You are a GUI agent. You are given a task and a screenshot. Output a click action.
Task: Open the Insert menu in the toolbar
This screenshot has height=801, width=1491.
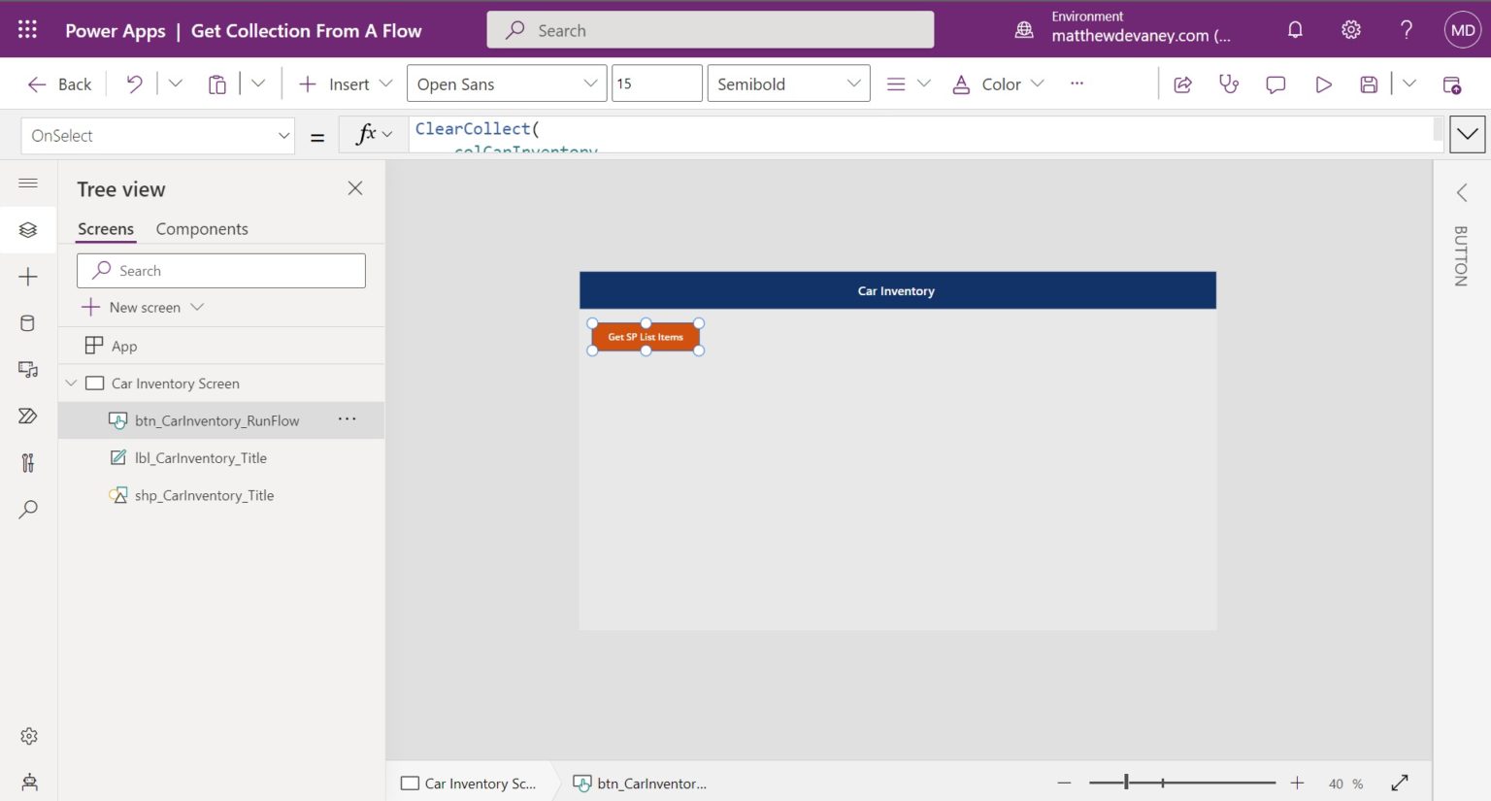[343, 83]
